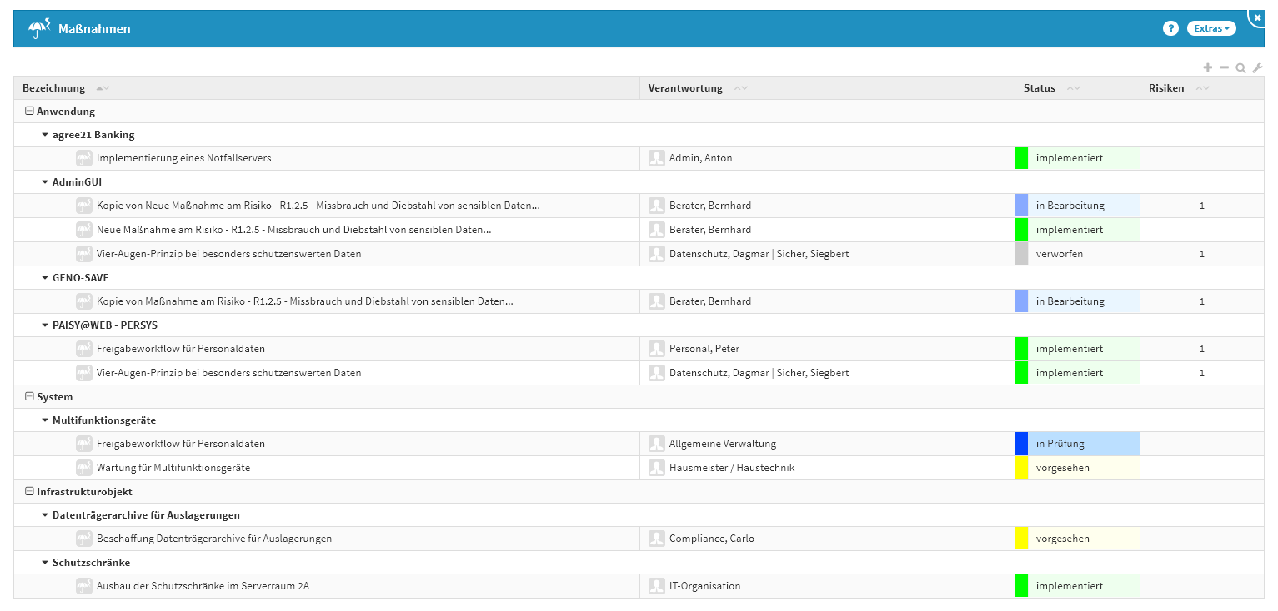Click yellow swatch for Wartung für Multifunktionsgeräte
The width and height of the screenshot is (1278, 611).
point(1021,468)
